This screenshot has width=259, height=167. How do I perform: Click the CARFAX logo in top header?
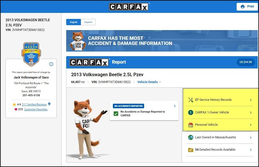(x=129, y=7)
